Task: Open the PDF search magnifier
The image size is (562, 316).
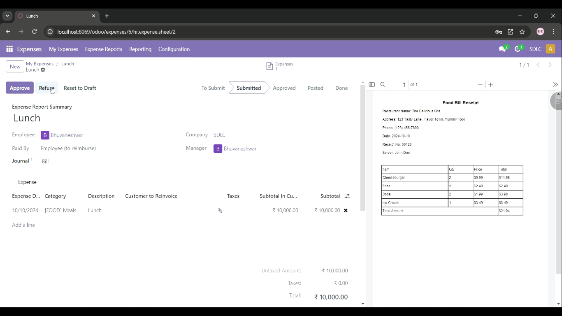Action: (x=383, y=85)
